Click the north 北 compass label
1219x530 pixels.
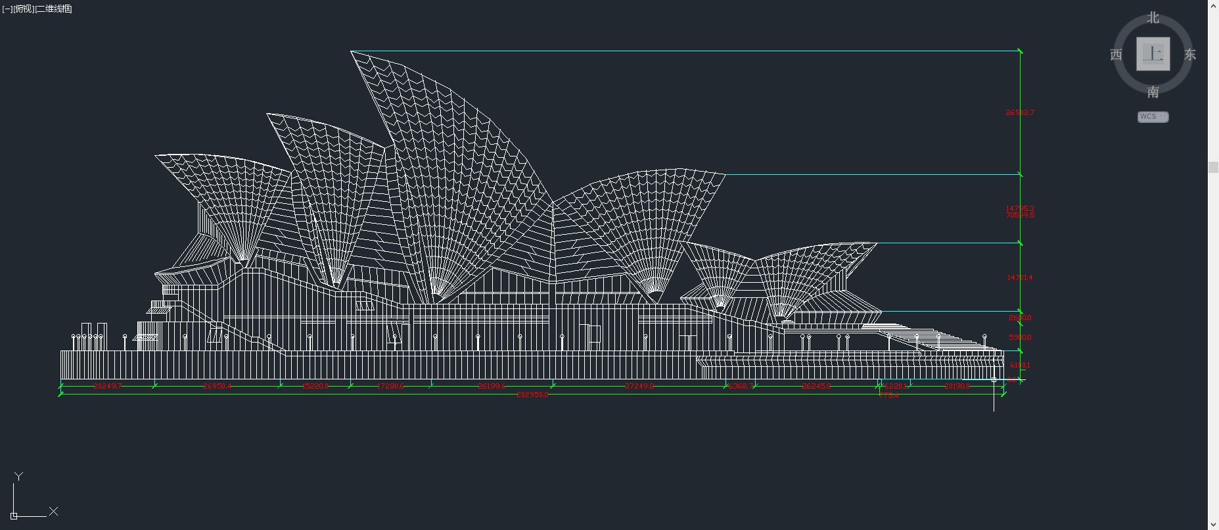pos(1153,18)
